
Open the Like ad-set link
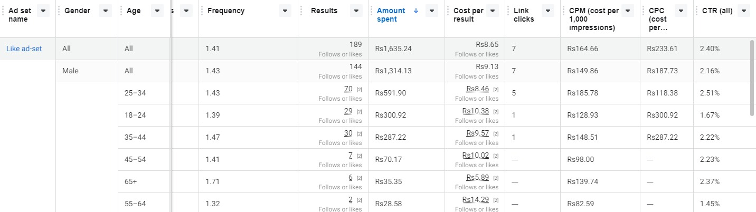24,49
